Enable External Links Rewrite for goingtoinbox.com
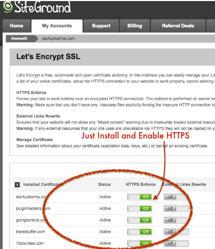 point(176,220)
